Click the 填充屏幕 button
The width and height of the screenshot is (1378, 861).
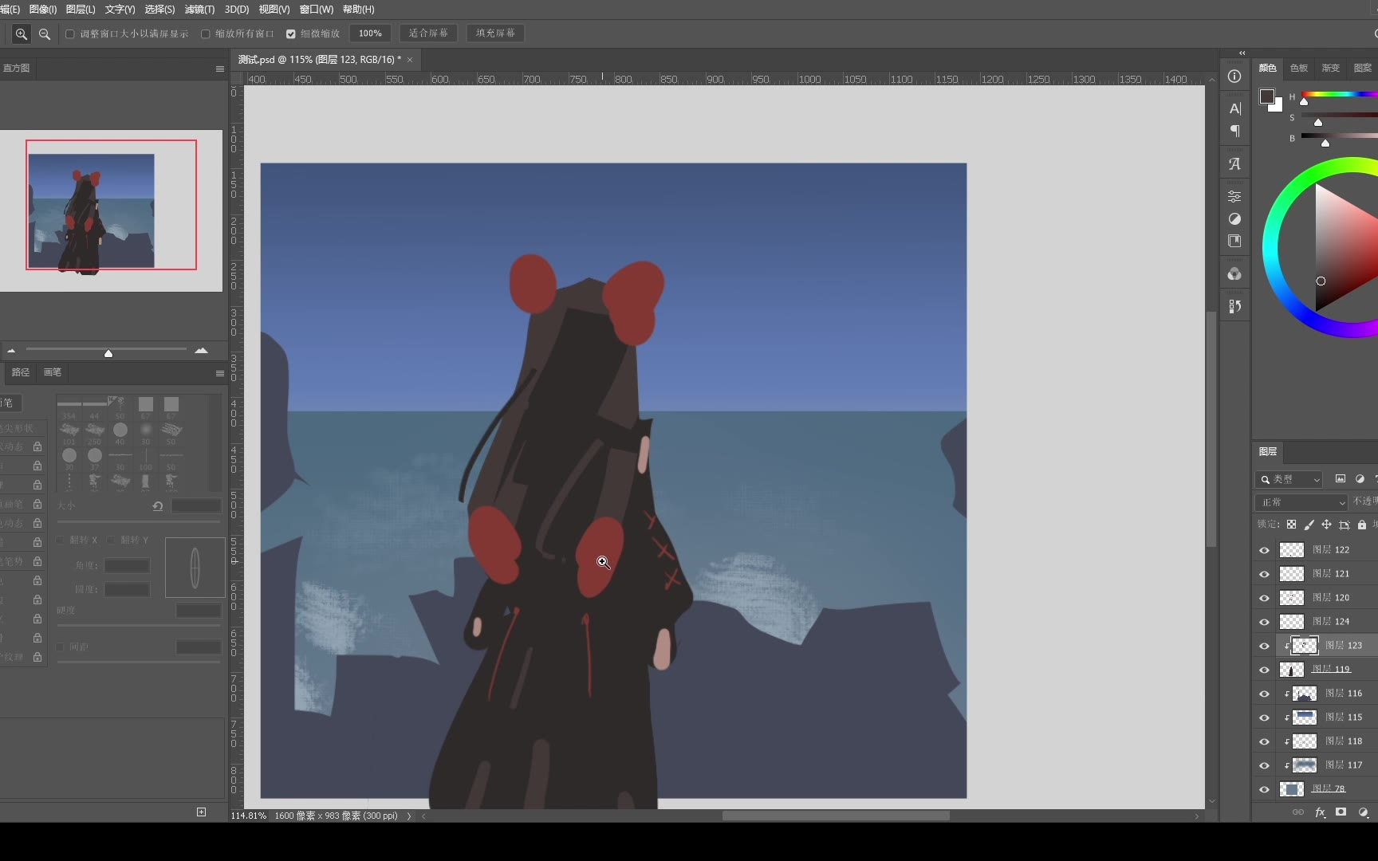[495, 33]
